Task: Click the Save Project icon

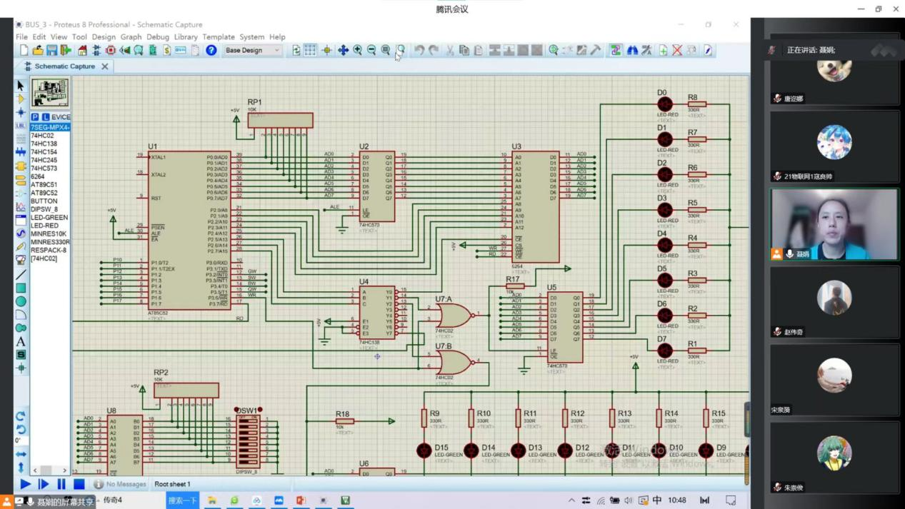Action: (x=51, y=51)
